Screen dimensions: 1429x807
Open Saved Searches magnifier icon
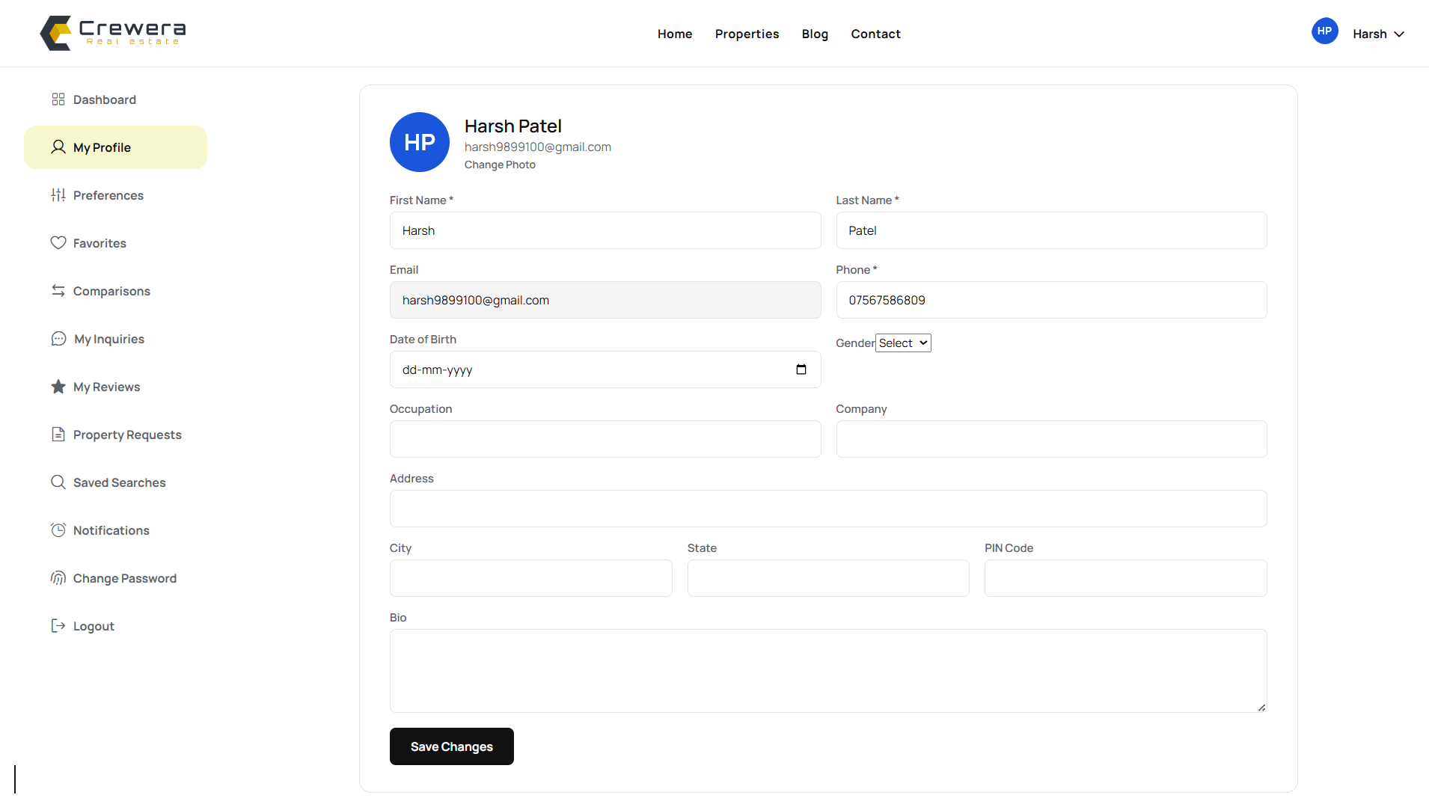tap(58, 482)
